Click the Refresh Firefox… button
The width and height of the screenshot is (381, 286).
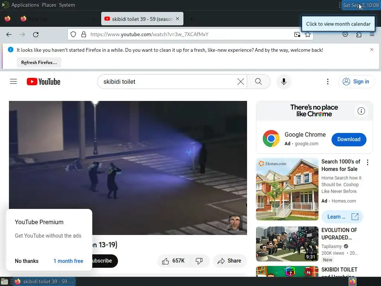39,63
